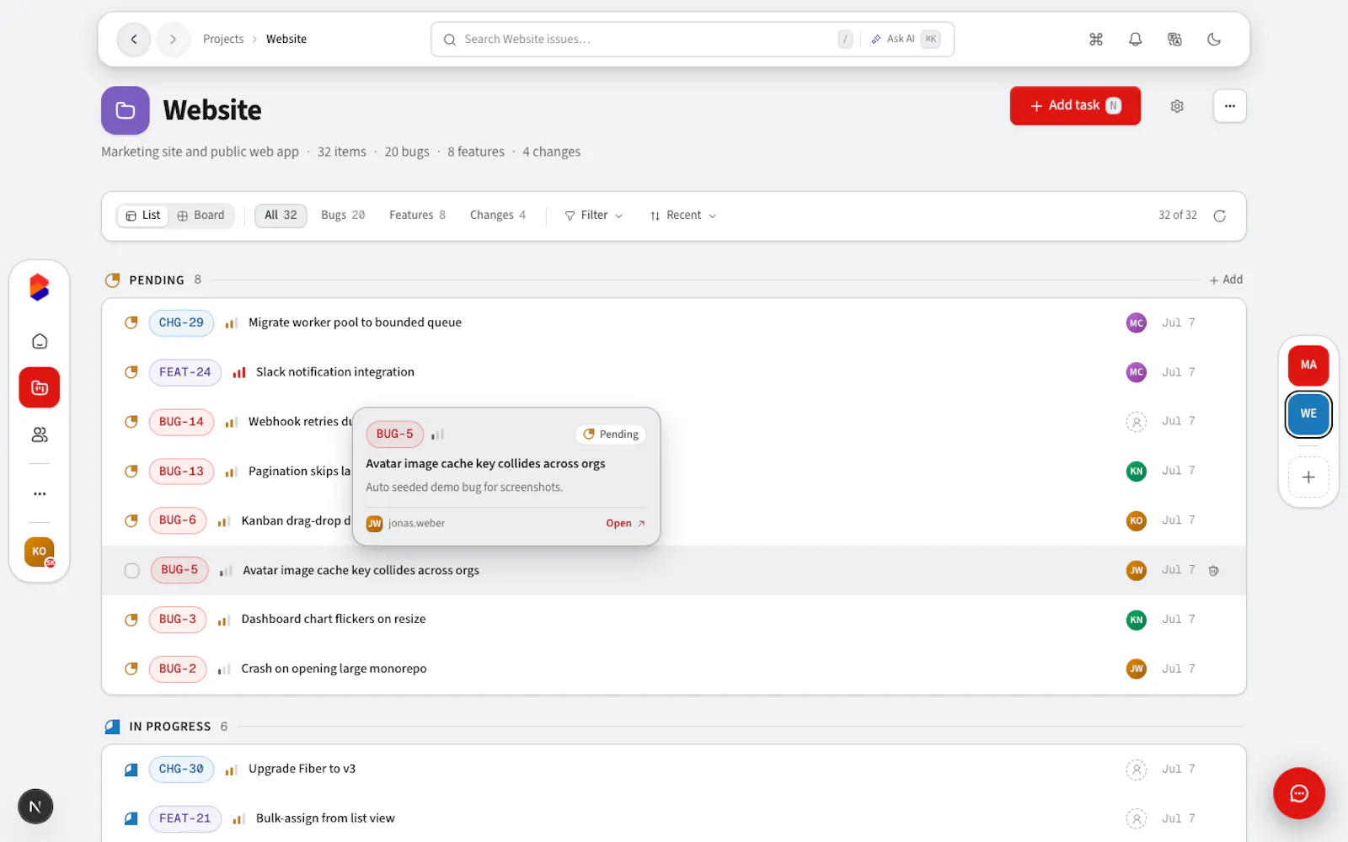Click the Website project folder icon
The image size is (1348, 842).
[126, 110]
